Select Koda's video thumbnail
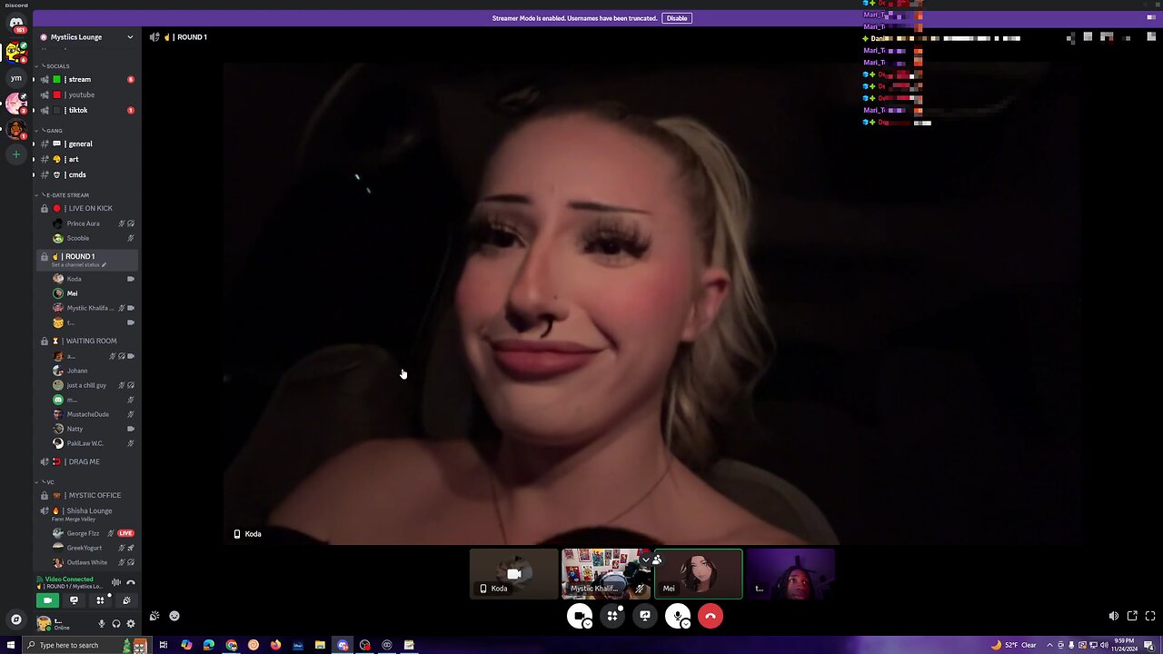This screenshot has height=654, width=1163. [514, 574]
